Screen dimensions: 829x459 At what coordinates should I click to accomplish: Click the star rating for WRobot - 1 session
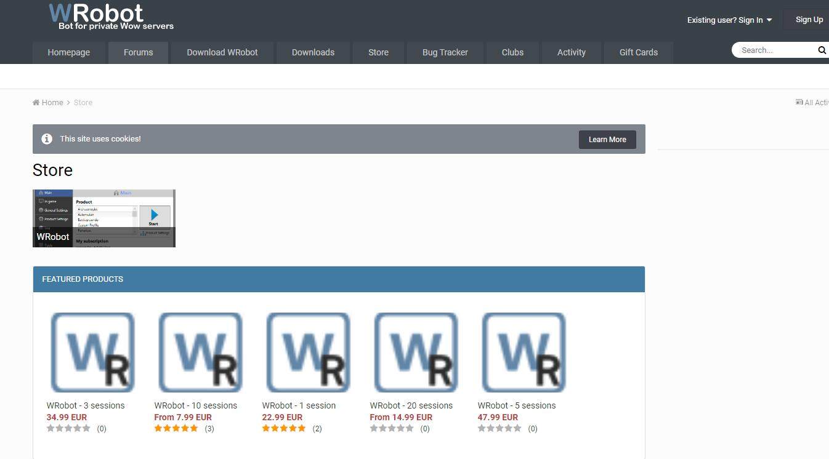(284, 429)
